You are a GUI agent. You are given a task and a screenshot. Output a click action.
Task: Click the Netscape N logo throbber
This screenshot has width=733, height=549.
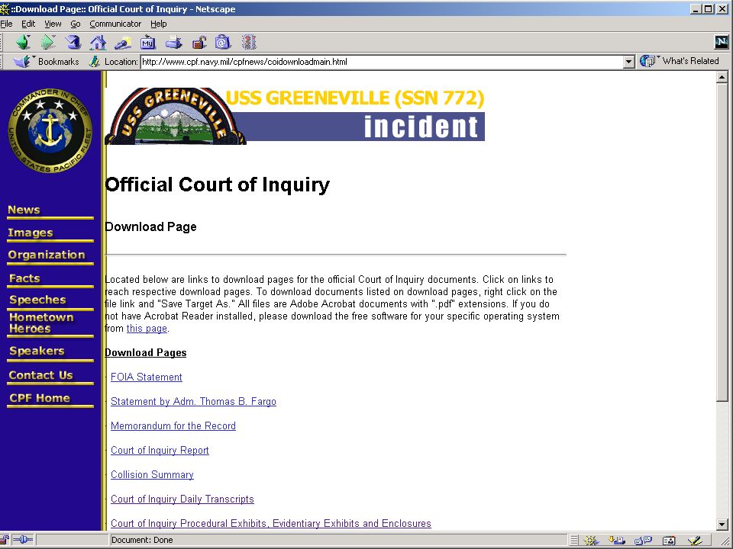[x=722, y=42]
